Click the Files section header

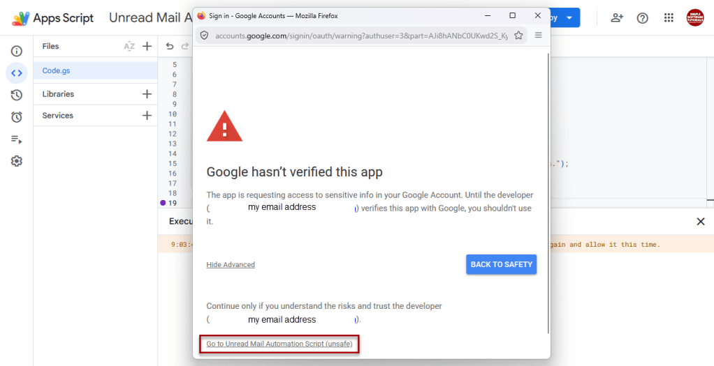point(50,46)
